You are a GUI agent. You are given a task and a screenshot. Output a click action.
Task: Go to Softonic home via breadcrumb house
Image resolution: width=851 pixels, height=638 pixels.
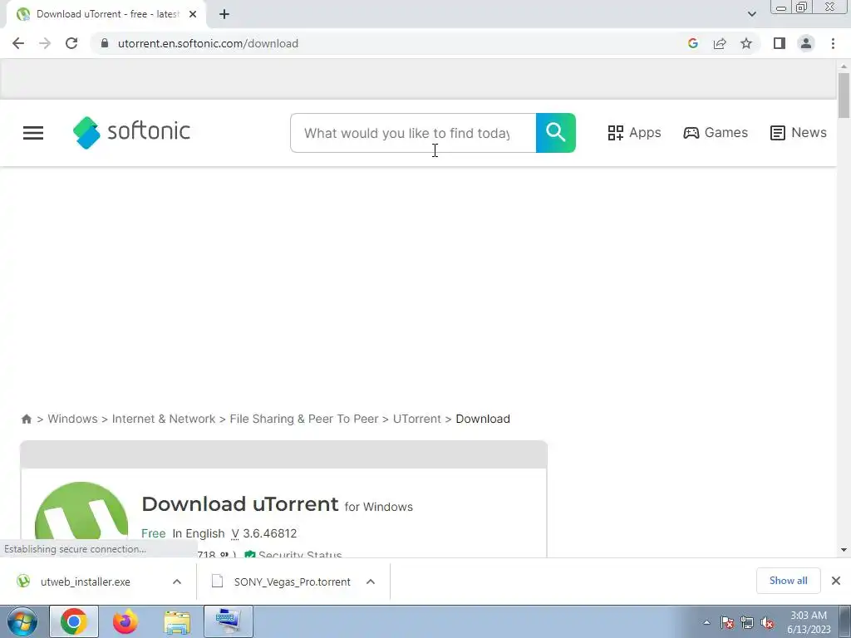tap(26, 419)
